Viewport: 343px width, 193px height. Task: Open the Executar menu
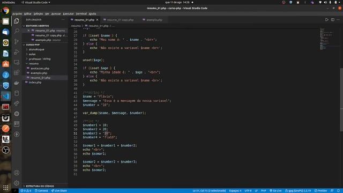coord(68,14)
